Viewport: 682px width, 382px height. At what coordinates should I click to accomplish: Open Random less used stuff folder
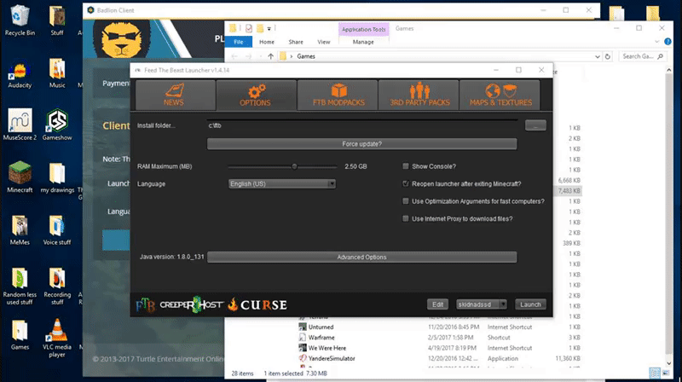coord(20,286)
